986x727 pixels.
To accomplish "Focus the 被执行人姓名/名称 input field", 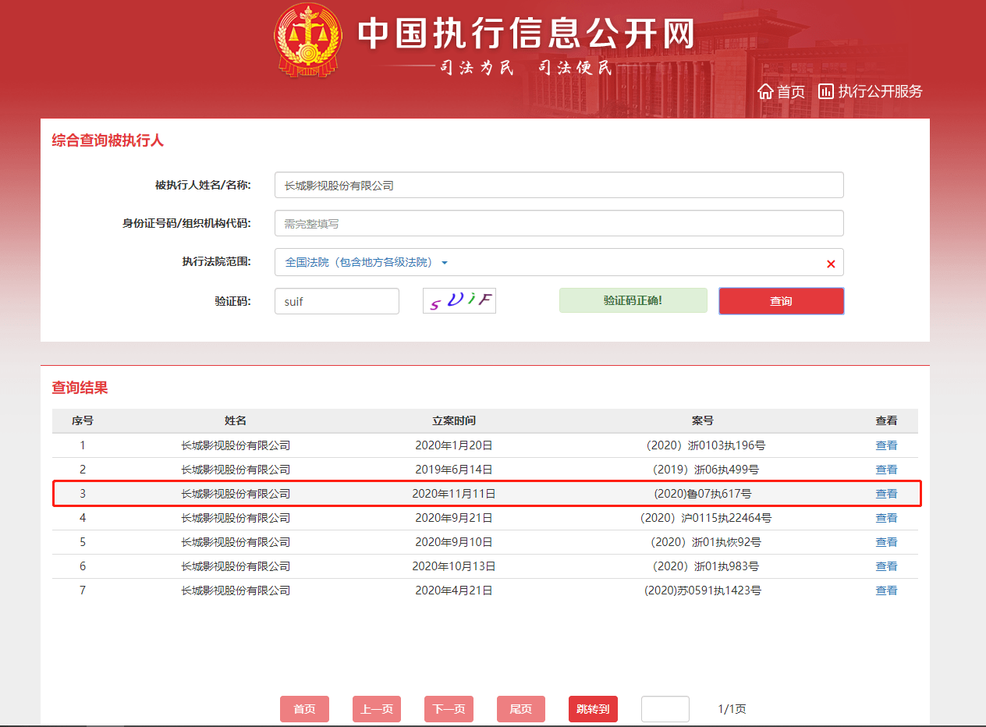I will [x=559, y=185].
